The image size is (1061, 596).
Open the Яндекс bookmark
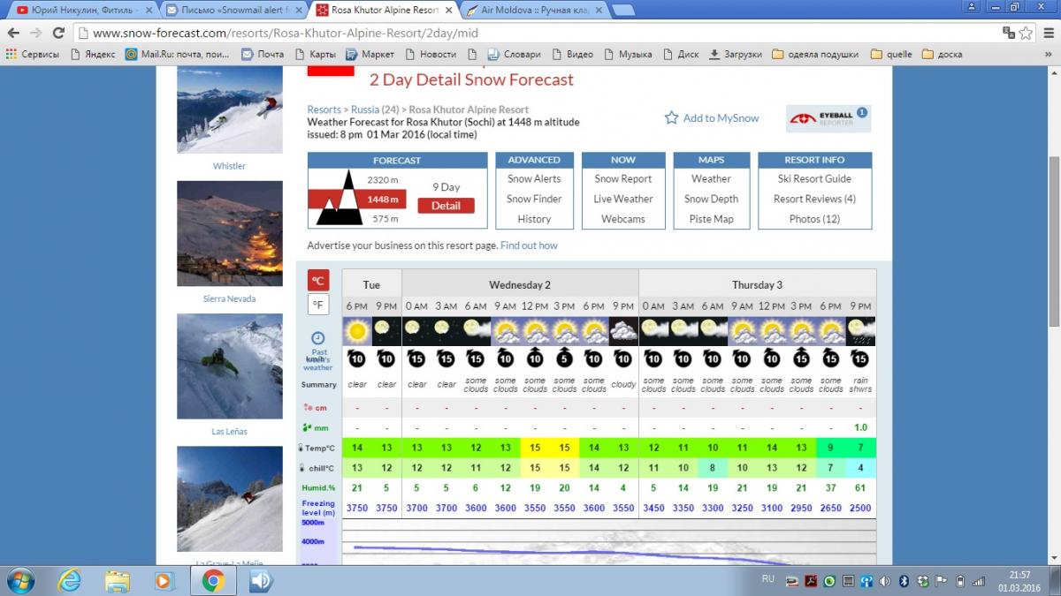(x=93, y=54)
